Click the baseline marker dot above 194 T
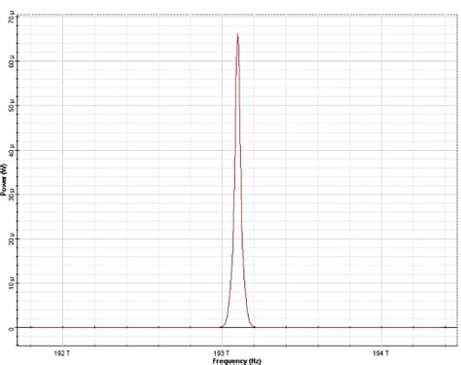 point(381,327)
